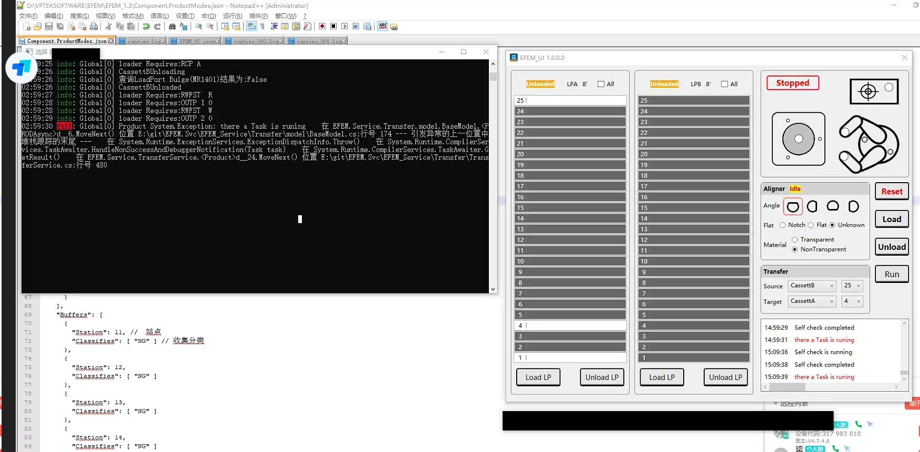The width and height of the screenshot is (920, 452).
Task: Toggle the ABC spell check icon
Action: point(383,26)
